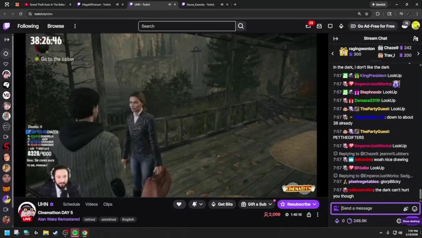The image size is (422, 238).
Task: Open the stream options three-dot menu
Action: [318, 215]
